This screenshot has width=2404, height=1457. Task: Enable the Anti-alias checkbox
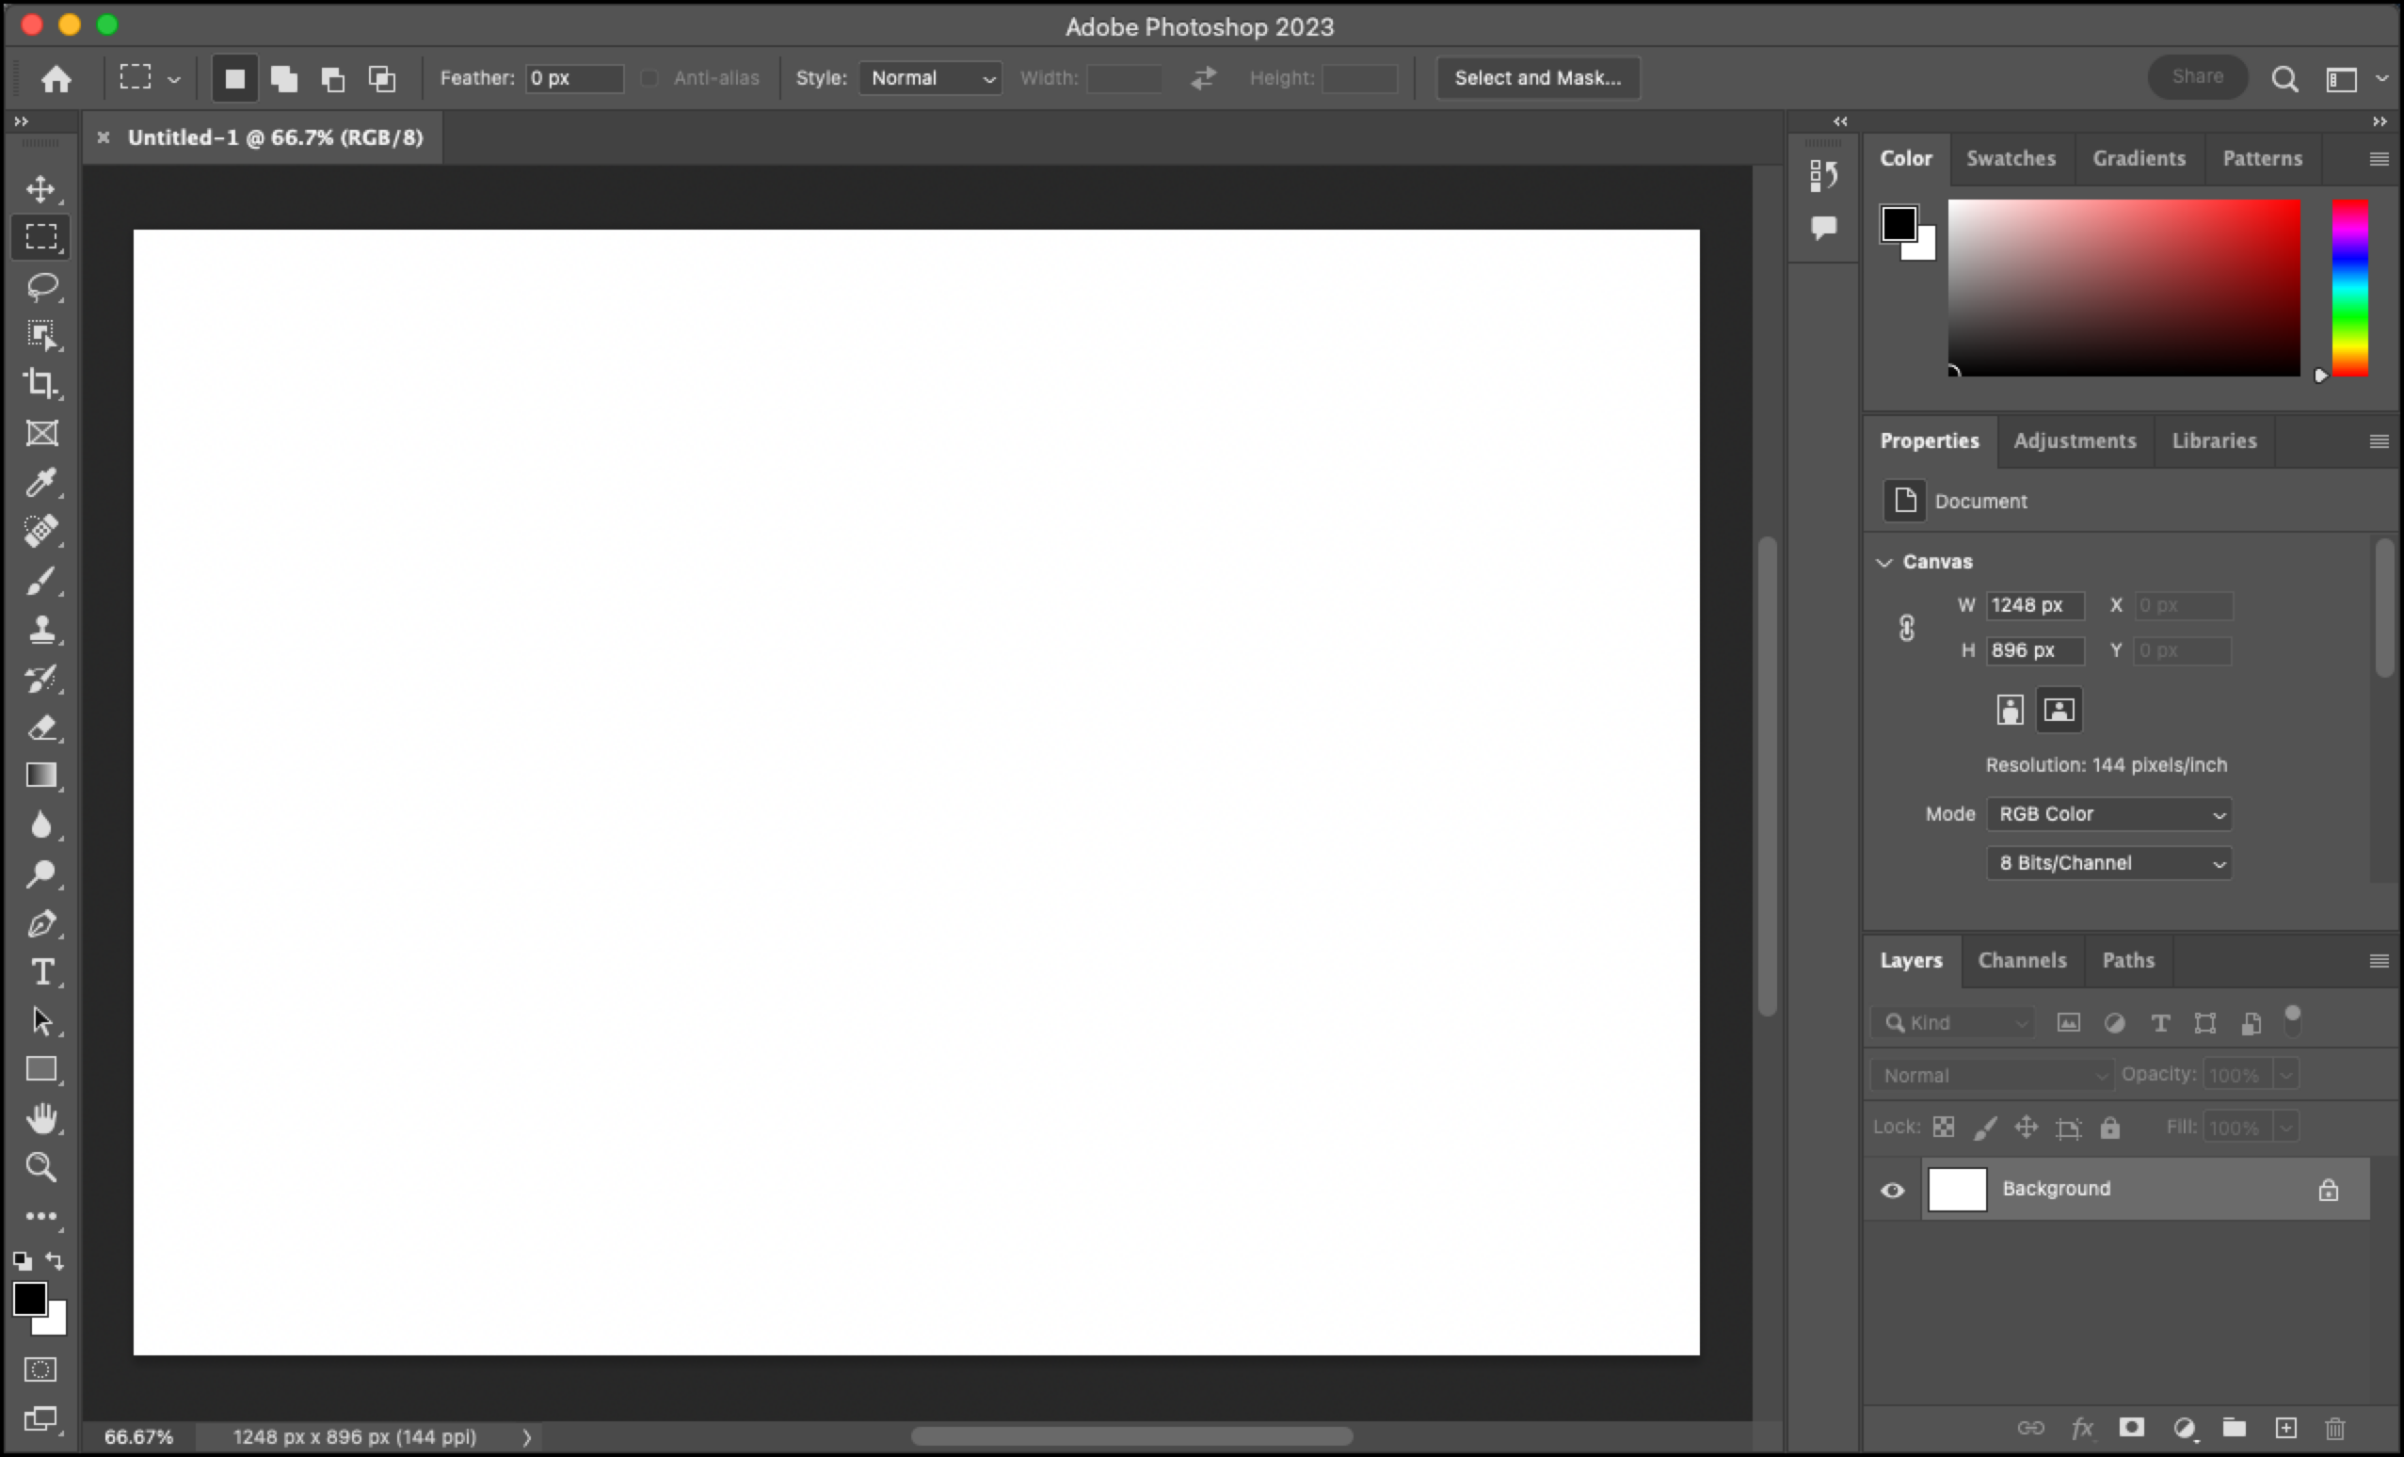[649, 78]
